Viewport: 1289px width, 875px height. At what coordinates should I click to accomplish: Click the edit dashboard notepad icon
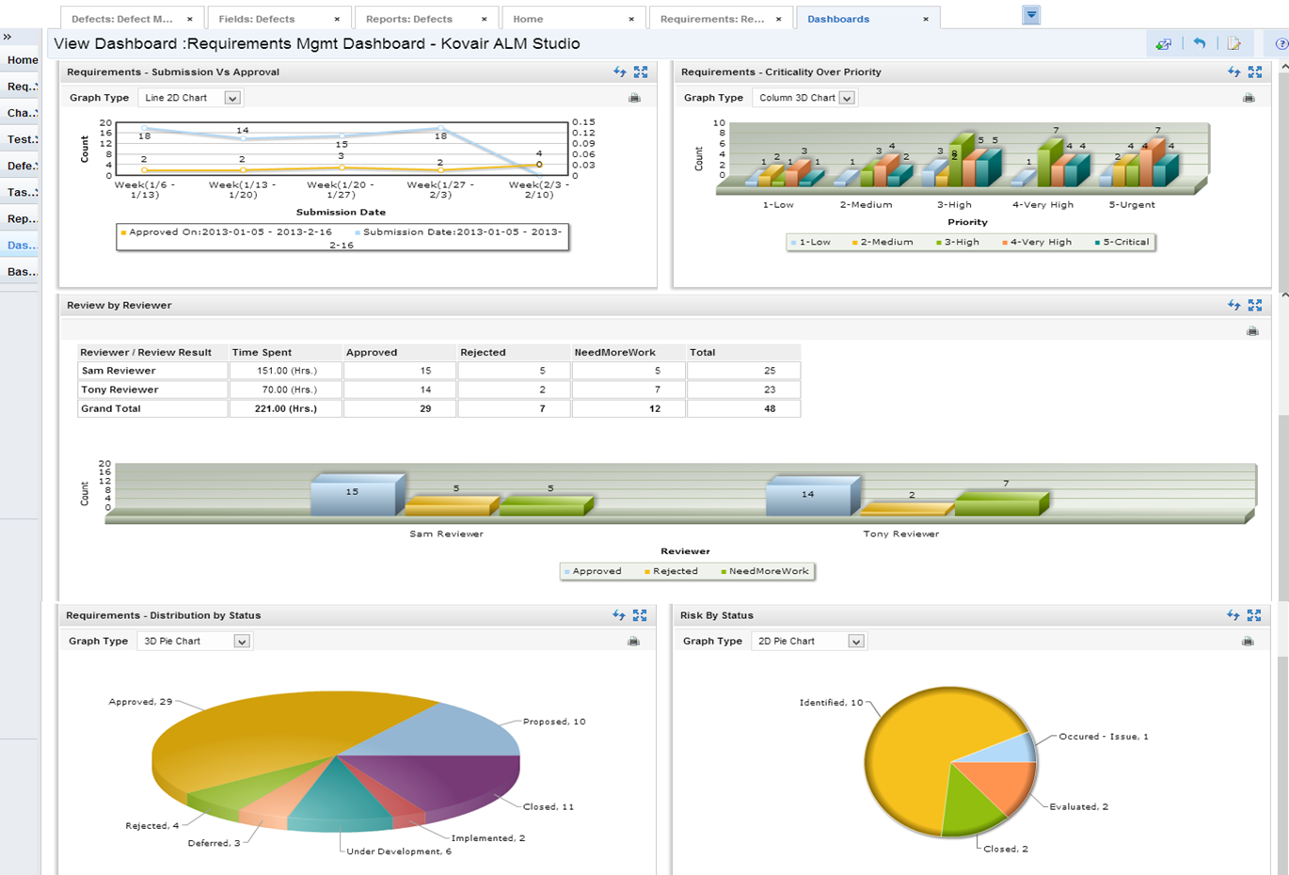point(1234,43)
